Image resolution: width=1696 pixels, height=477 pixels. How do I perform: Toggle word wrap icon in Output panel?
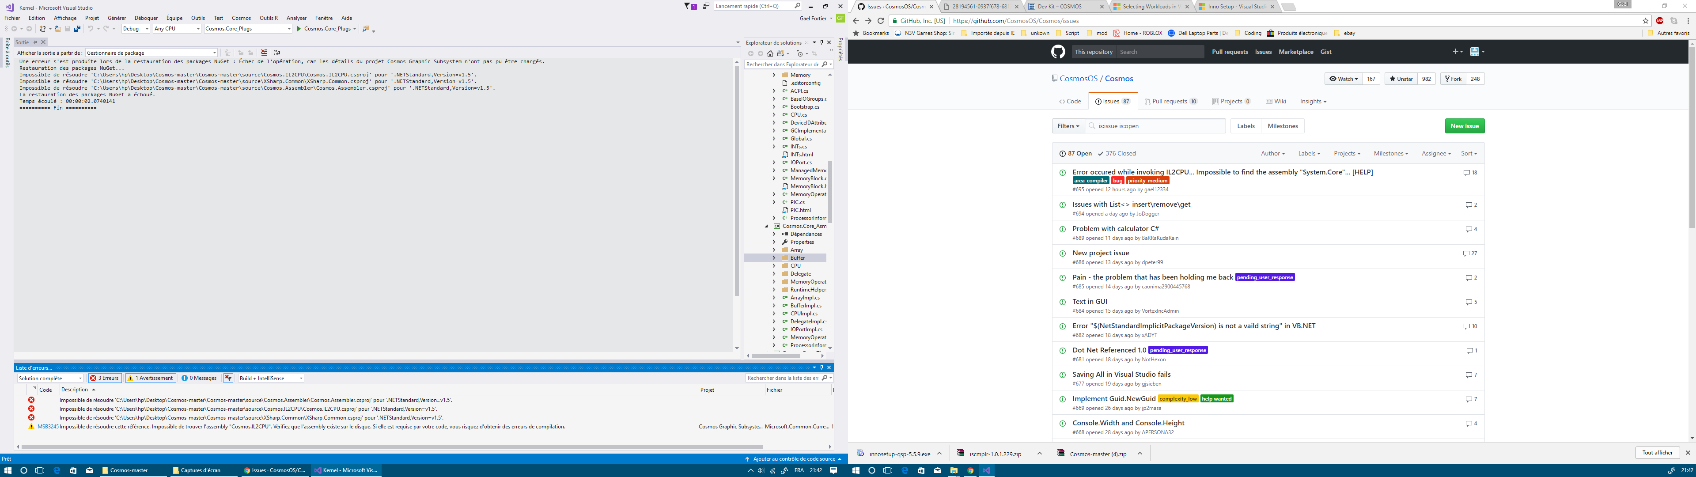(276, 53)
